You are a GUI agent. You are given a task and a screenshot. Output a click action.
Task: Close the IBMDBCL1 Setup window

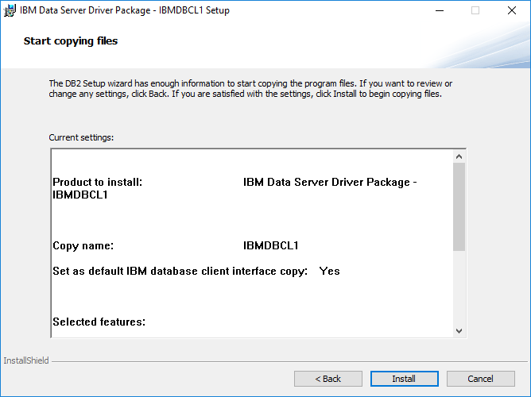pyautogui.click(x=512, y=11)
